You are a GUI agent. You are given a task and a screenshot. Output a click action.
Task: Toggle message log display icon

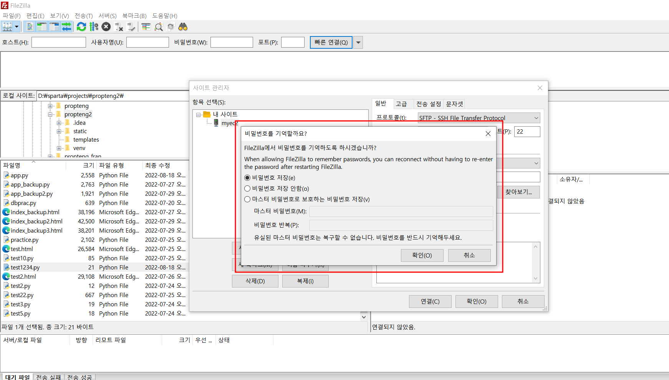point(30,26)
